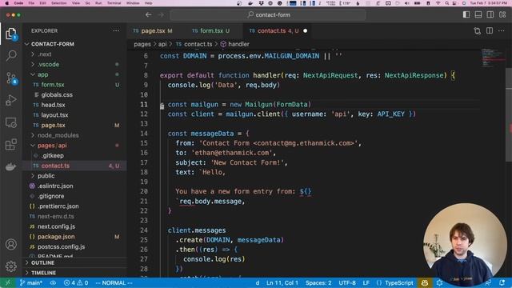
Task: Click the Go Back arrow
Action: pos(148,14)
